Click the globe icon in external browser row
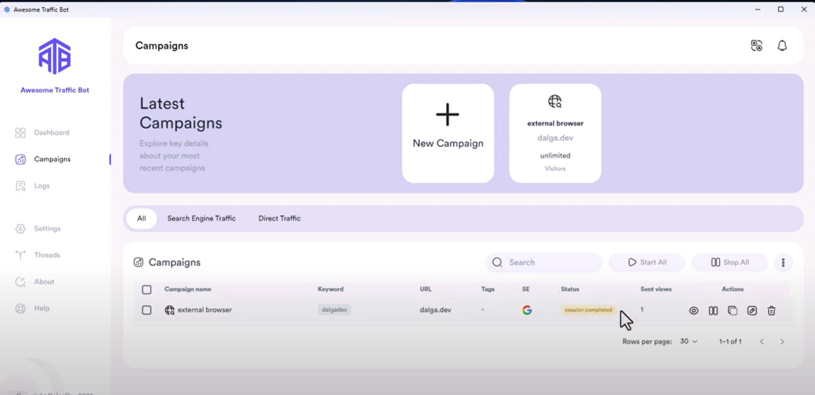Screen dimensions: 815x395 [x=170, y=310]
